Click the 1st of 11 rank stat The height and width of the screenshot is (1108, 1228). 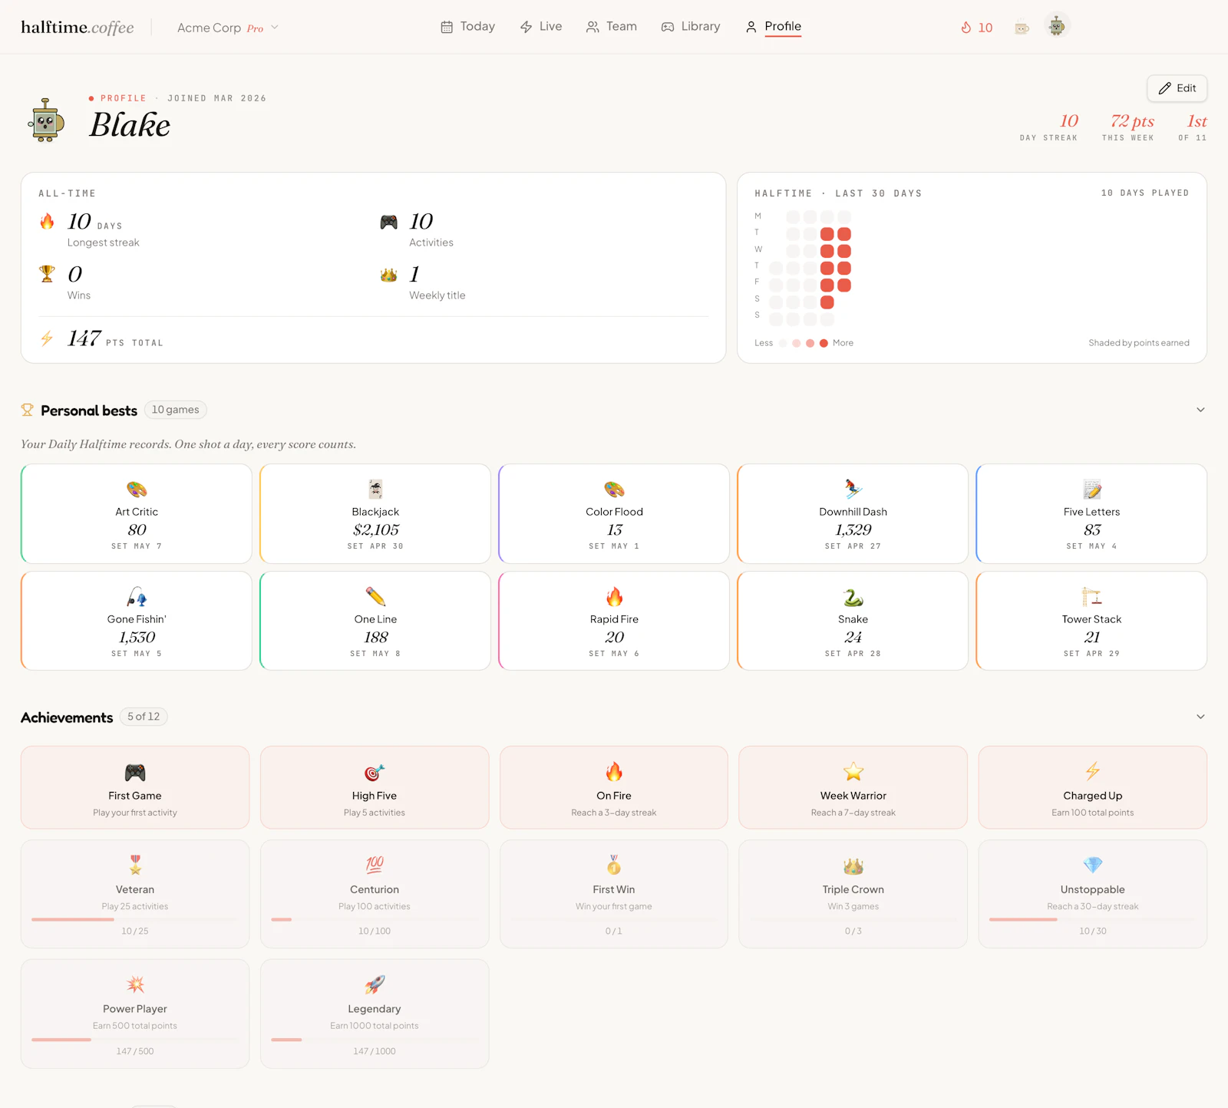coord(1193,127)
